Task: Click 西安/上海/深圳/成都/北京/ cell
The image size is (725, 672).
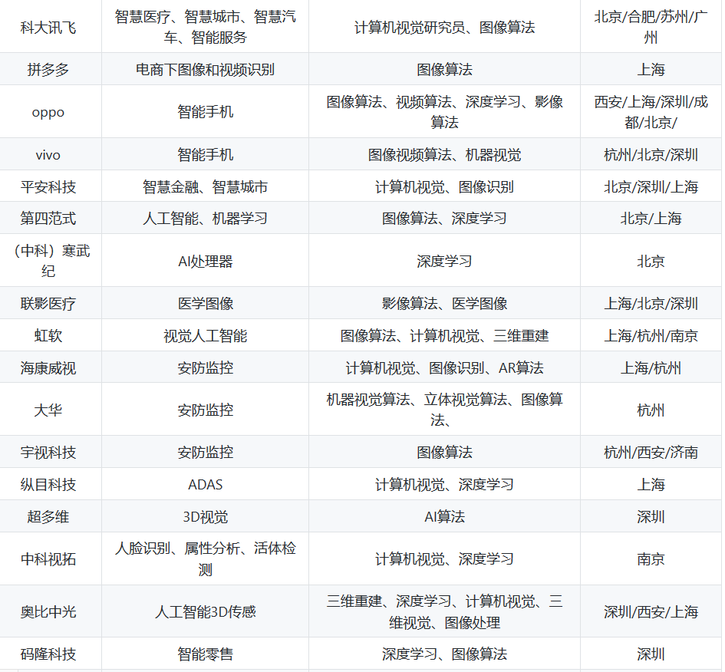Action: [651, 112]
